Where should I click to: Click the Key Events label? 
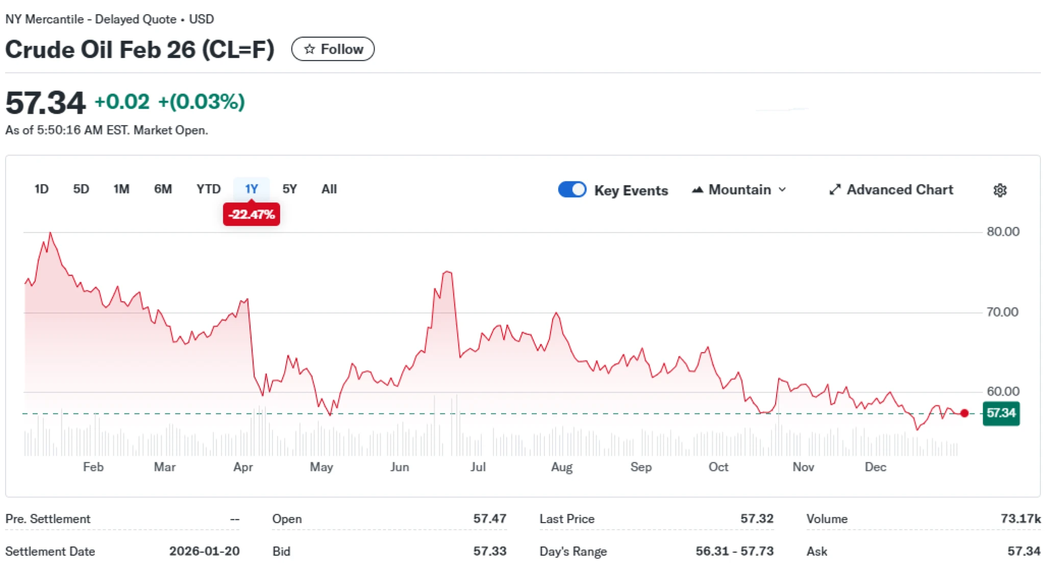click(x=631, y=190)
